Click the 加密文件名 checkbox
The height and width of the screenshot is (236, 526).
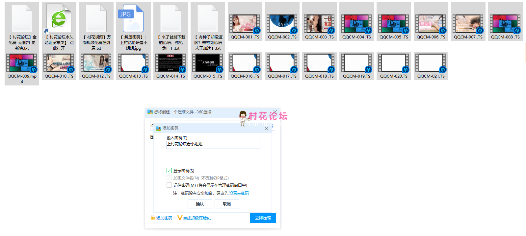click(x=169, y=178)
